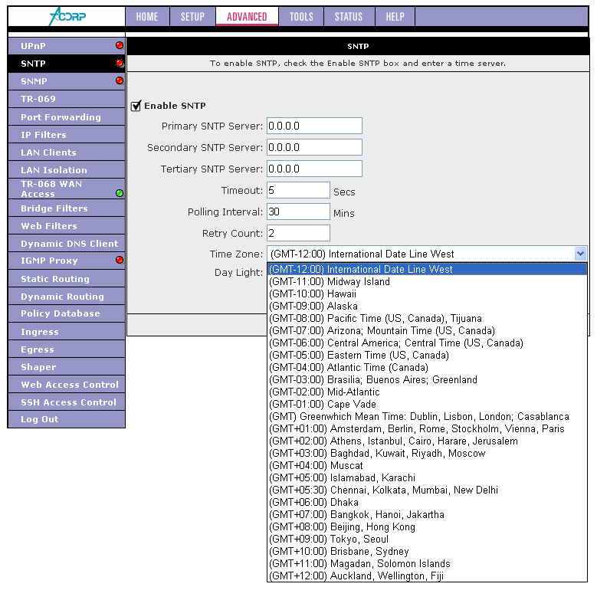Image resolution: width=597 pixels, height=610 pixels.
Task: Select (GMT-12:00) International Date Line West option
Action: click(x=427, y=269)
